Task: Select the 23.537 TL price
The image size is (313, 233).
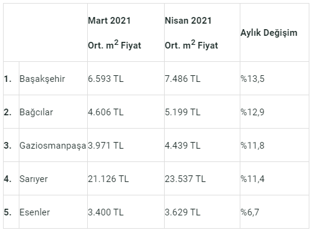Action: (185, 179)
